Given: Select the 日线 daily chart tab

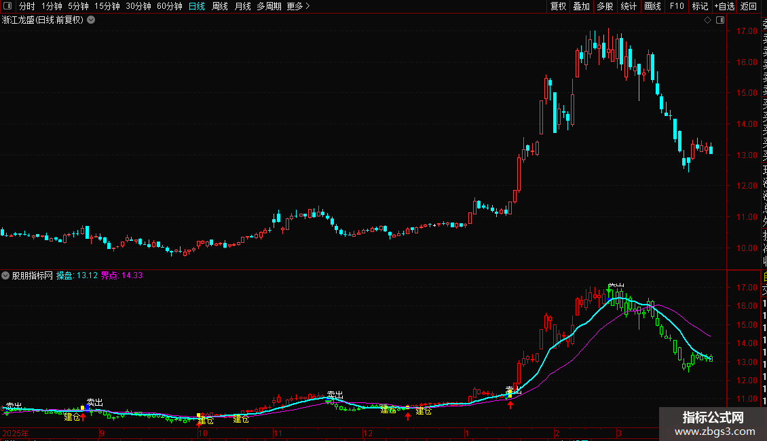Looking at the screenshot, I should pos(197,6).
